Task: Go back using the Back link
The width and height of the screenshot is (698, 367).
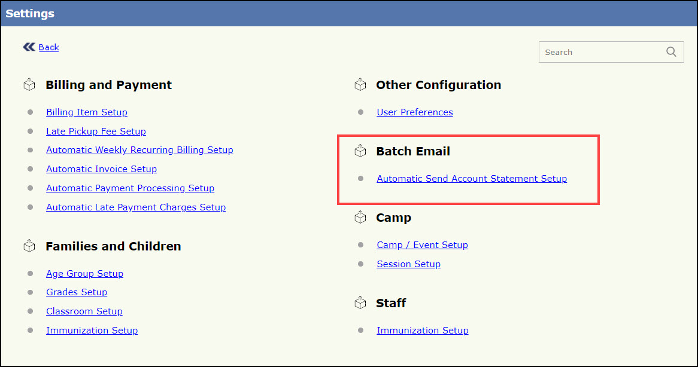Action: (x=48, y=47)
